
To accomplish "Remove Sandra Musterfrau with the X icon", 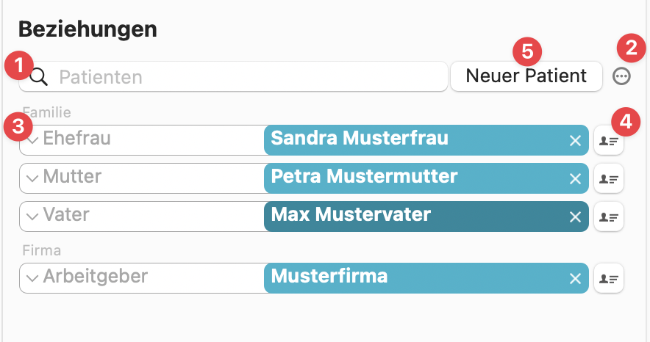I will [575, 141].
